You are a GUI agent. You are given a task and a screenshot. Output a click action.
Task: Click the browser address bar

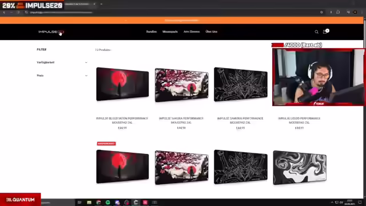[173, 12]
